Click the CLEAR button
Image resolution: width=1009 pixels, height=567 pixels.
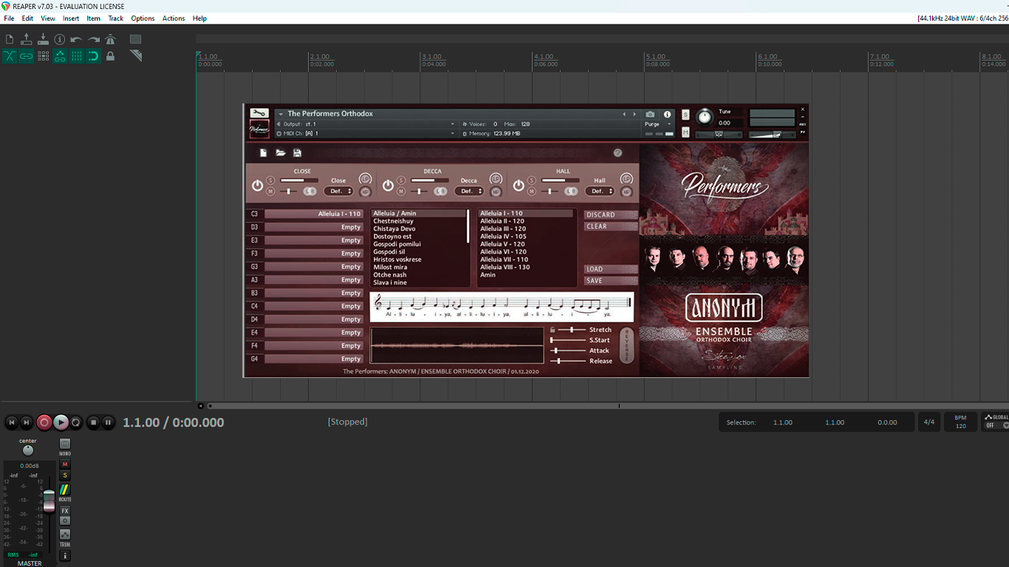(610, 227)
